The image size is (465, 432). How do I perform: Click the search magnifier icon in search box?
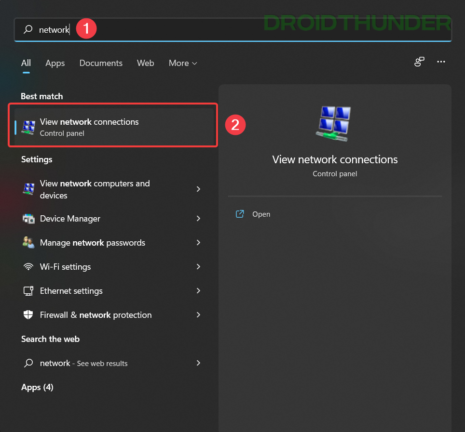coord(28,29)
